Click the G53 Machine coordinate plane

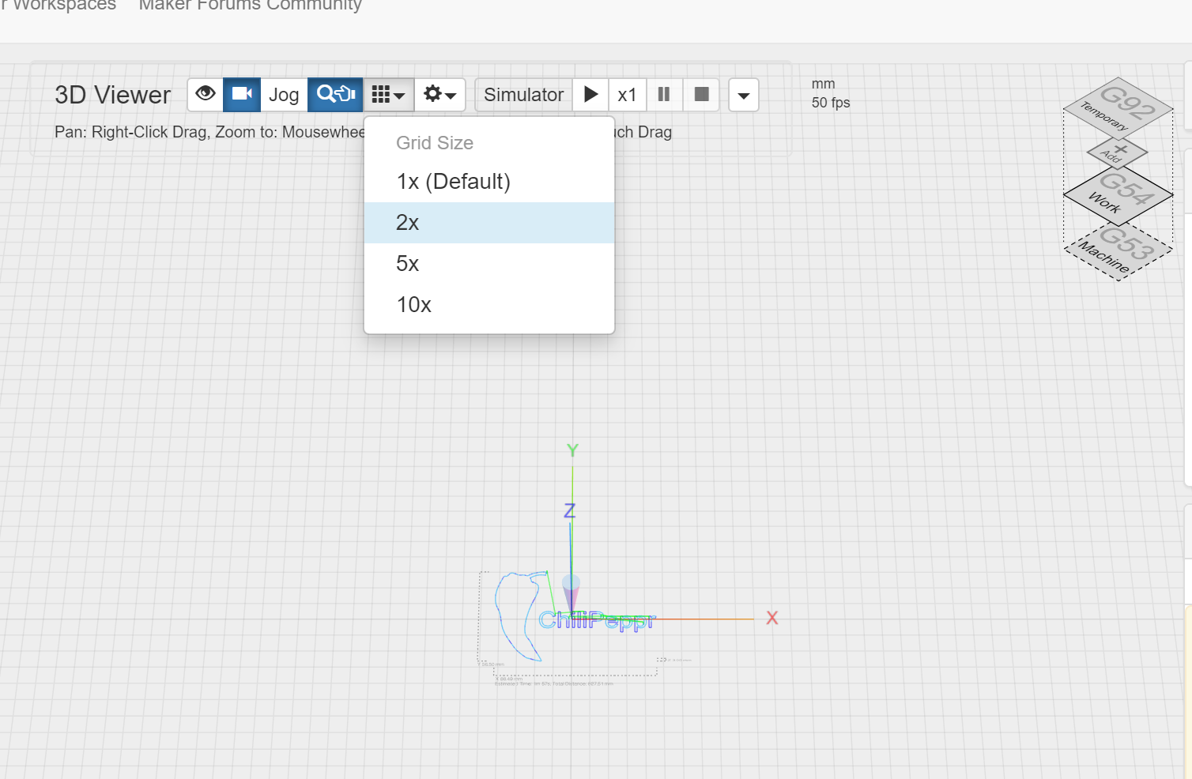[x=1118, y=250]
